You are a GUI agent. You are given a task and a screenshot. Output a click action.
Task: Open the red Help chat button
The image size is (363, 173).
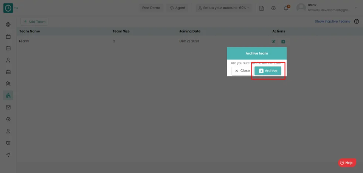point(347,163)
